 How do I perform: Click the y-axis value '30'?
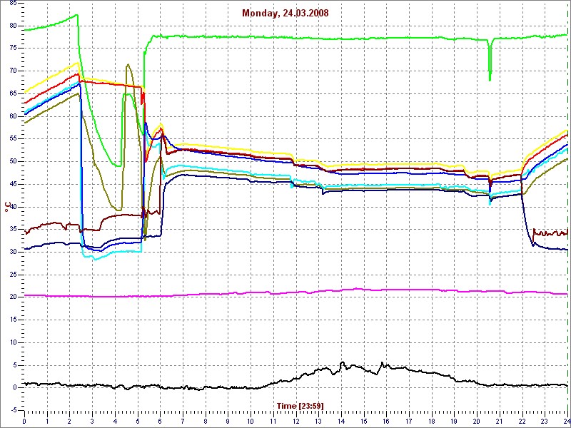click(x=13, y=252)
